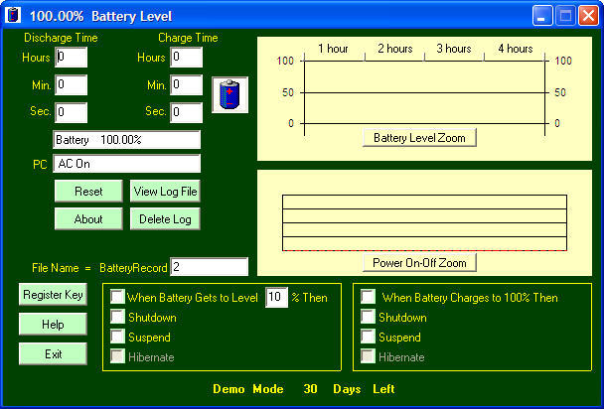The image size is (604, 409).
Task: Click the Discharge Time Hours field
Action: click(x=72, y=58)
